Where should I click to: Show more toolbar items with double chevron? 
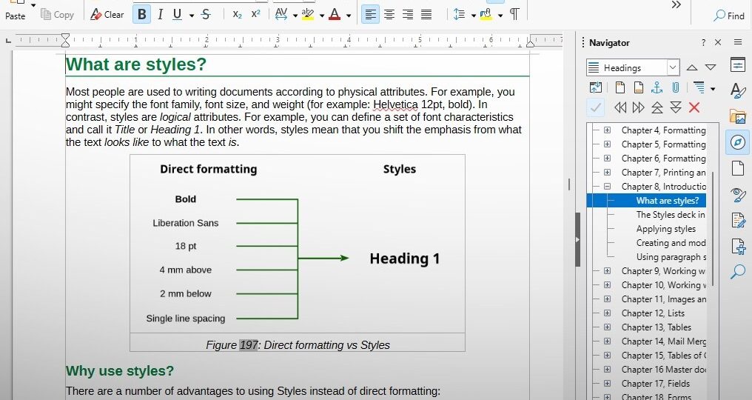677,4
